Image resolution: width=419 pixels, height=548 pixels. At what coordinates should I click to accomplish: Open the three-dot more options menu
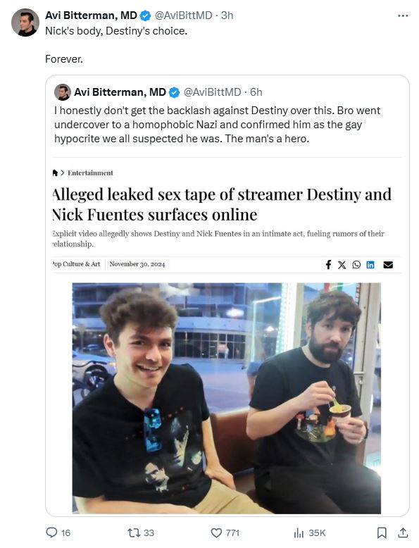403,15
